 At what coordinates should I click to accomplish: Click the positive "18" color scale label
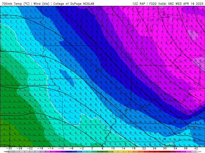134,148
